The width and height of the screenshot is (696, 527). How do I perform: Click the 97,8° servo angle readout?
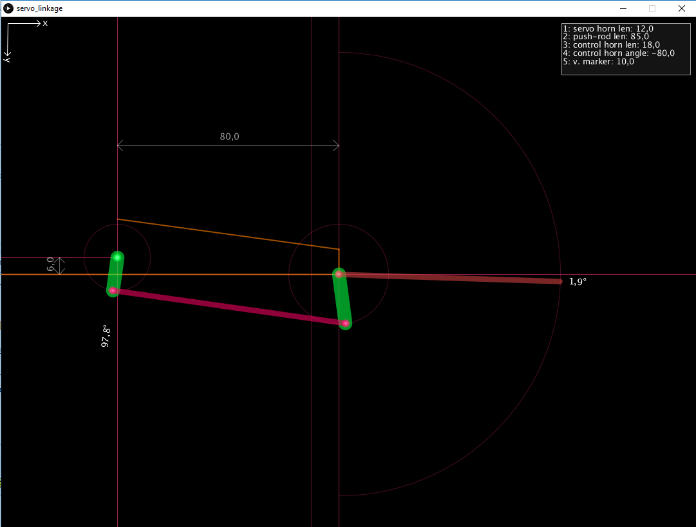click(x=106, y=336)
